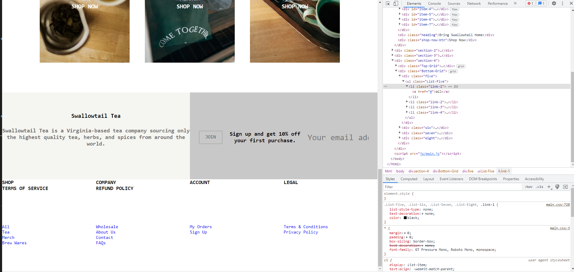Open the Event Listeners tab
The image size is (574, 272).
(451, 179)
